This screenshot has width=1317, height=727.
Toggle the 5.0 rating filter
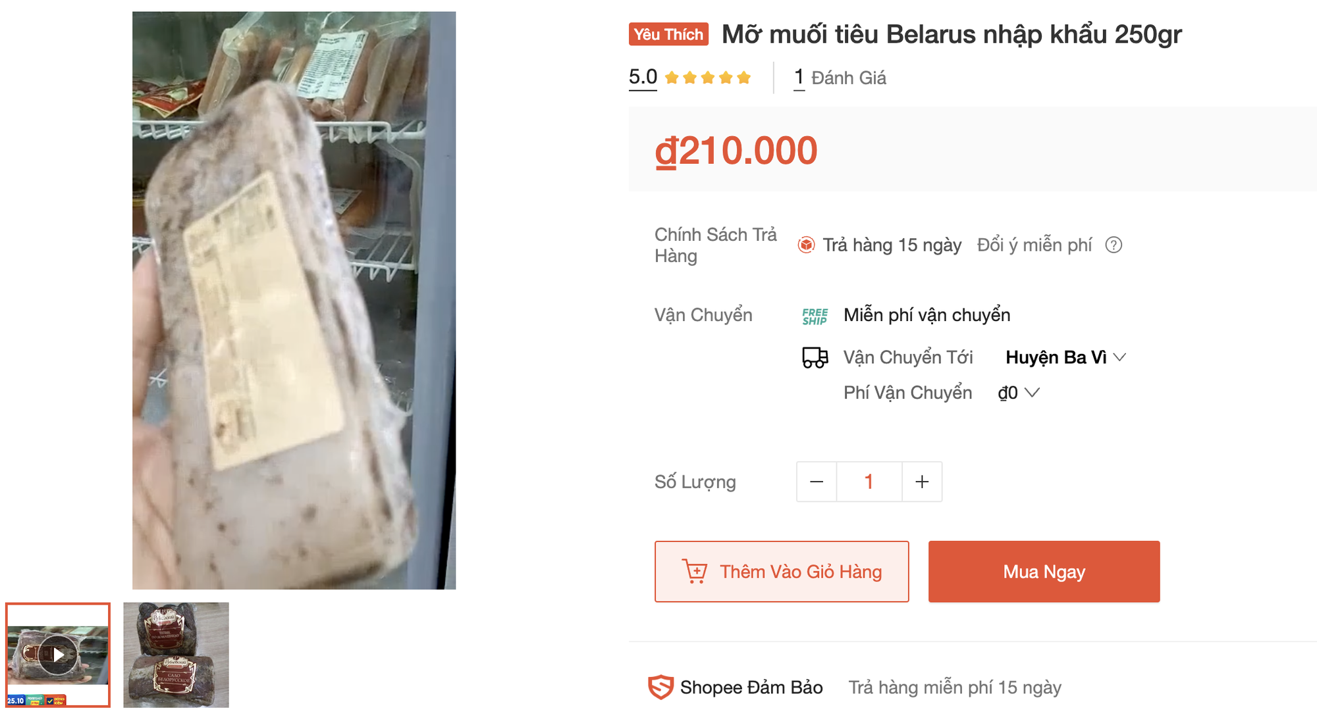point(643,76)
